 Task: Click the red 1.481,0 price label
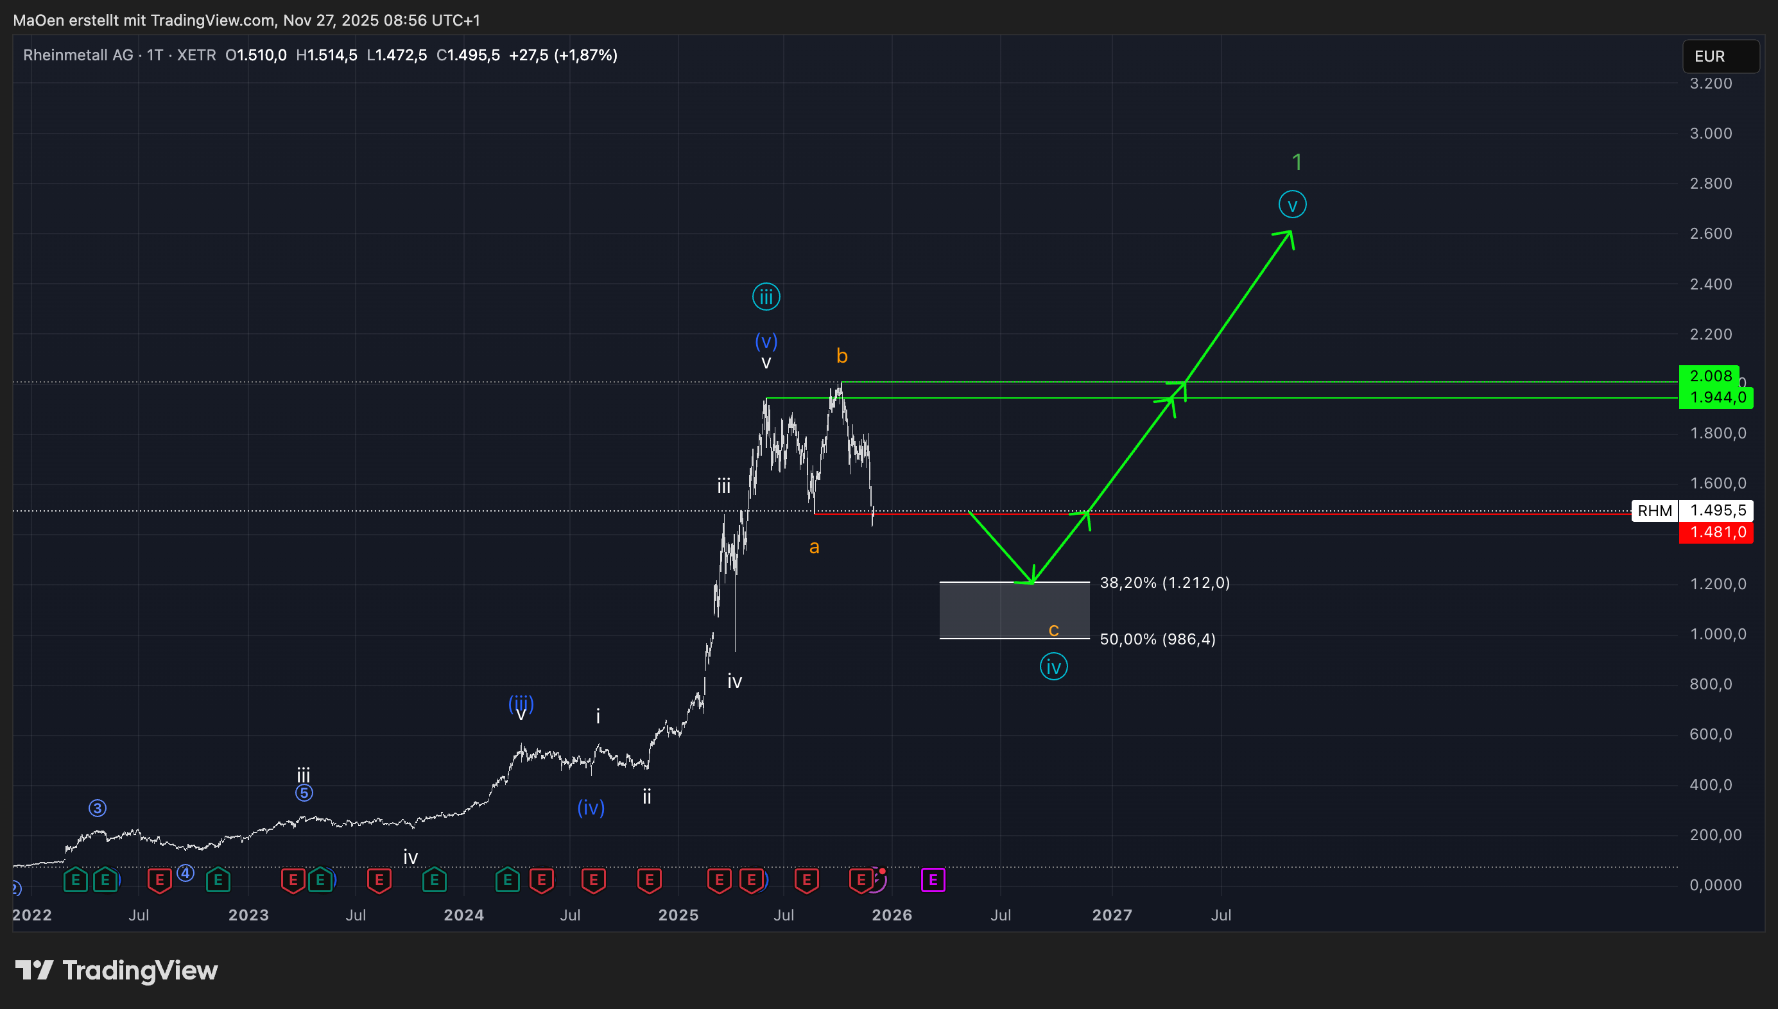click(1716, 532)
